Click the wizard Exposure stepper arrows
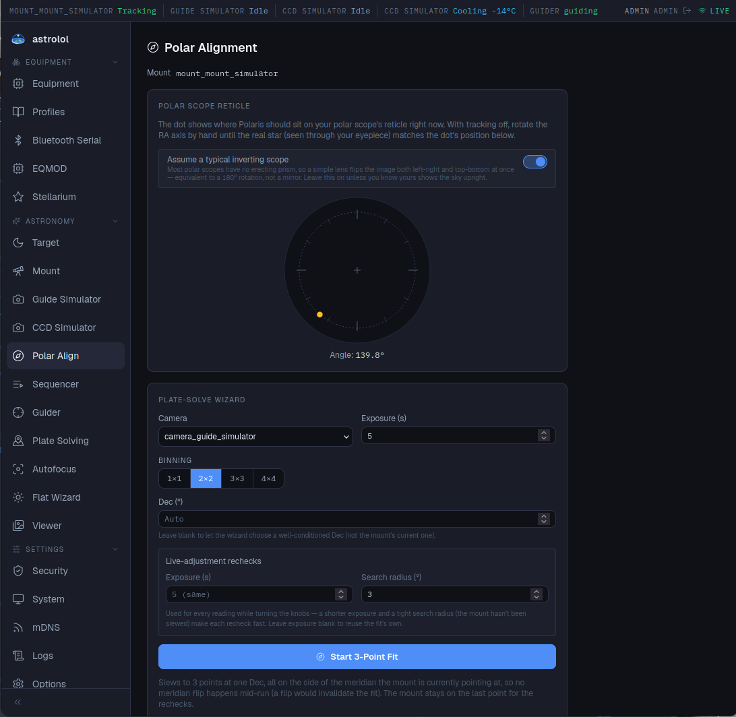Image resolution: width=736 pixels, height=717 pixels. [x=543, y=435]
